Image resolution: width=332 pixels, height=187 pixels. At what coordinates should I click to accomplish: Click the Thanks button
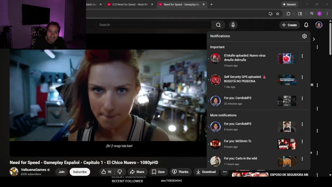(x=180, y=172)
